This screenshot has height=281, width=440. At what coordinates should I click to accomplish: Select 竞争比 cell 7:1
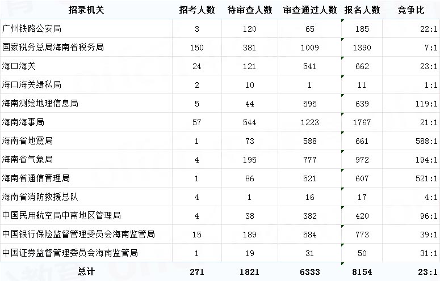coord(431,48)
